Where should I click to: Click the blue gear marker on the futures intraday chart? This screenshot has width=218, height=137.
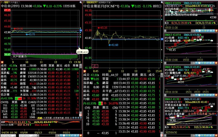(x=162, y=39)
